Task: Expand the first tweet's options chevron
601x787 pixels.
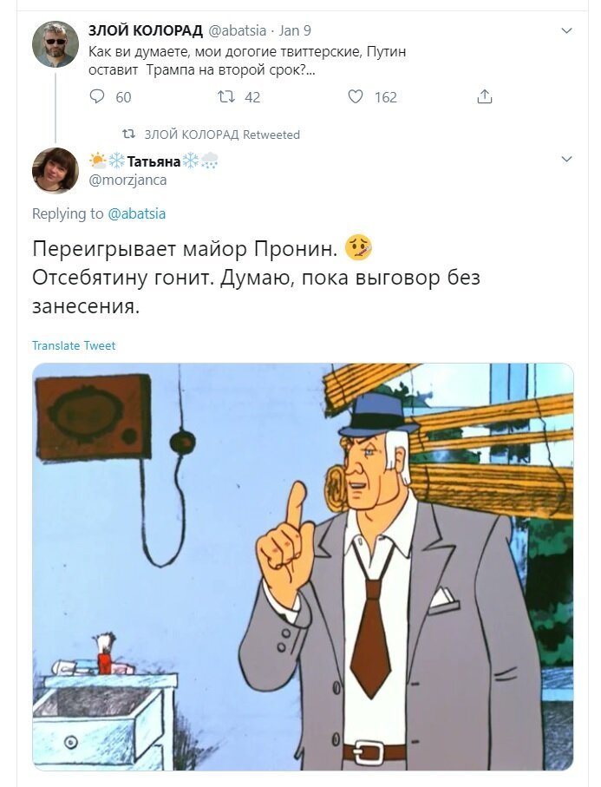Action: click(x=566, y=31)
